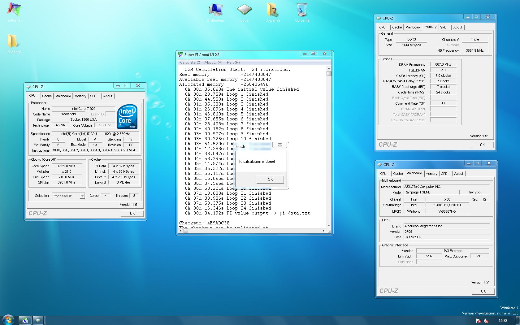Open the Corbeille recycle bin
The width and height of the screenshot is (520, 325).
pyautogui.click(x=302, y=12)
